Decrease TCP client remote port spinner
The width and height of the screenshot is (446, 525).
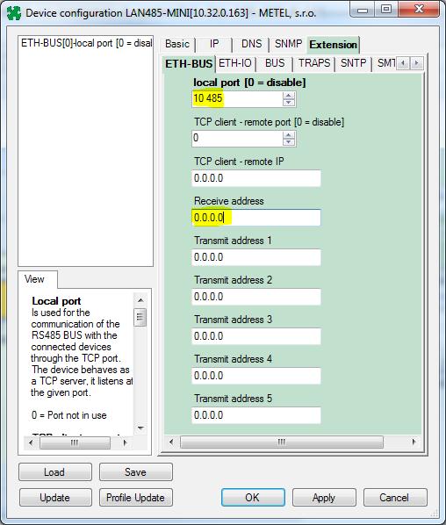point(289,142)
